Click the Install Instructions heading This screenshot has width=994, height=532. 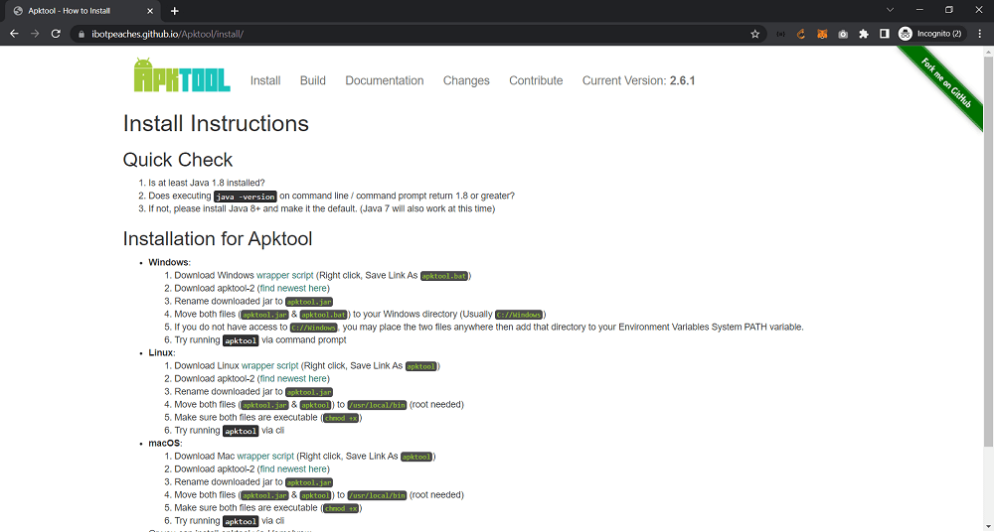click(216, 123)
